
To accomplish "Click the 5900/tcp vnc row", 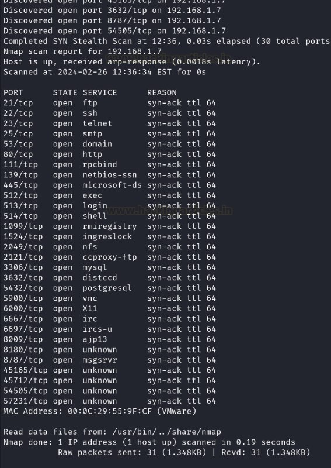I will [110, 298].
